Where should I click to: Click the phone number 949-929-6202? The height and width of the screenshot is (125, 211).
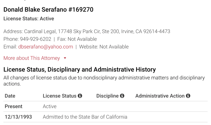click(x=35, y=39)
